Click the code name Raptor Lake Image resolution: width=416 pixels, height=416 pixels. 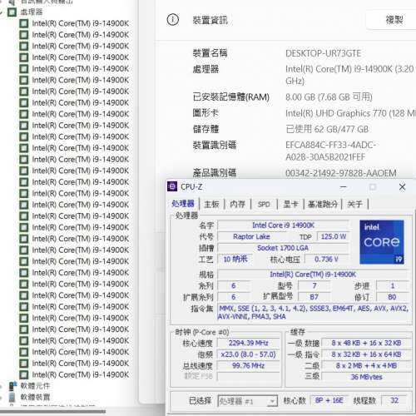coord(251,236)
